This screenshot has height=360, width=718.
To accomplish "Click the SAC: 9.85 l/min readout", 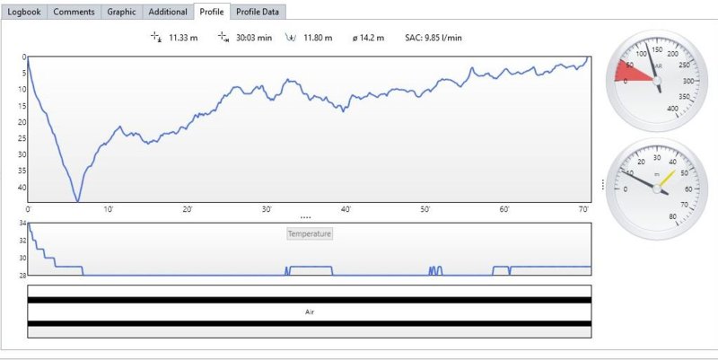I will click(x=433, y=38).
